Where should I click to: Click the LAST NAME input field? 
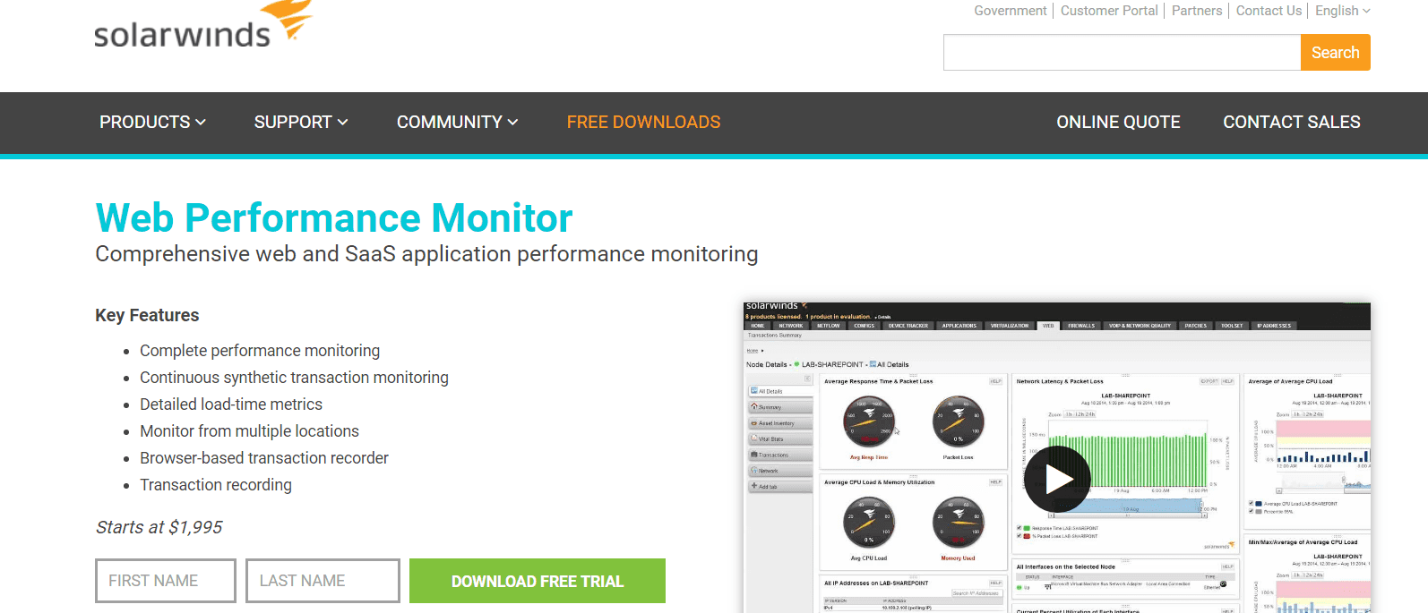(x=323, y=581)
